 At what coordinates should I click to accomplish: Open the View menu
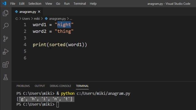[49, 4]
